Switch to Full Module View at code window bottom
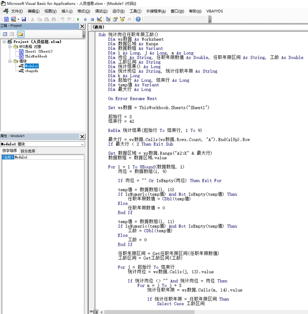 (96, 312)
